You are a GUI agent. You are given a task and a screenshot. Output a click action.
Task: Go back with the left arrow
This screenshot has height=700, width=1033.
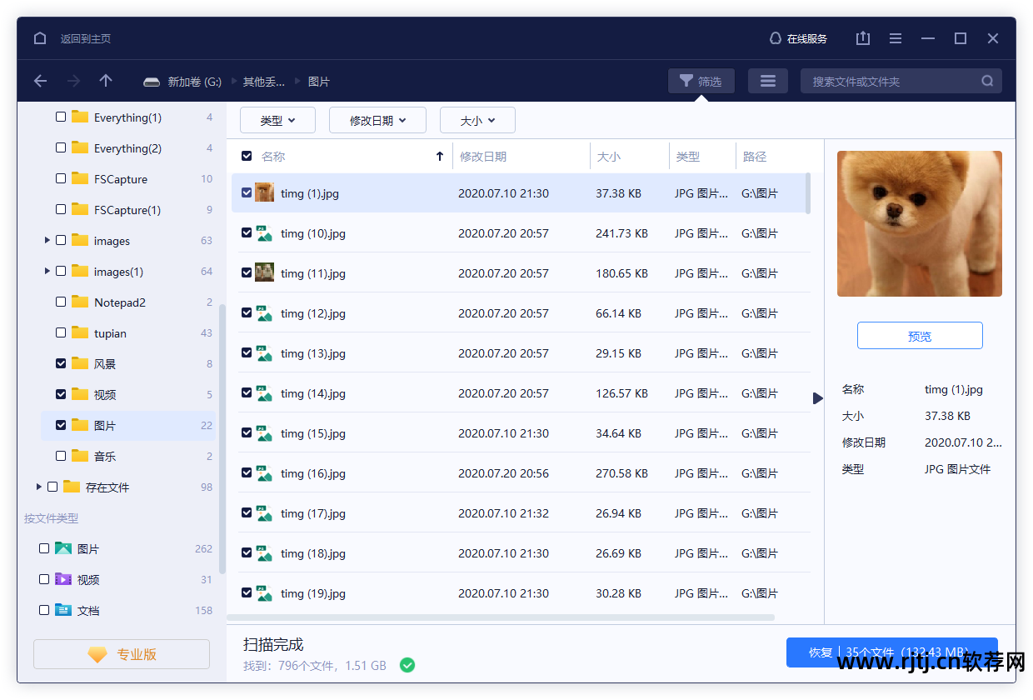40,81
